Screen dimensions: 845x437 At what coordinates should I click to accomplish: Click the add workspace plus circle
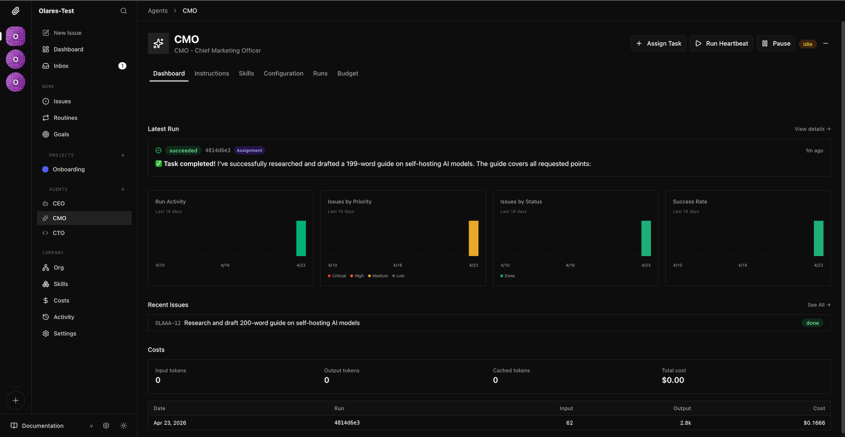tap(16, 400)
